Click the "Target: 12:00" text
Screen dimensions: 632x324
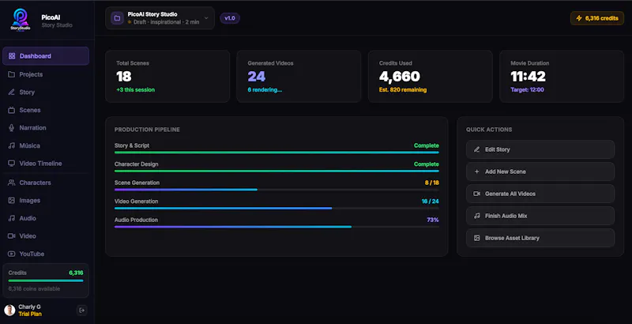(x=527, y=90)
